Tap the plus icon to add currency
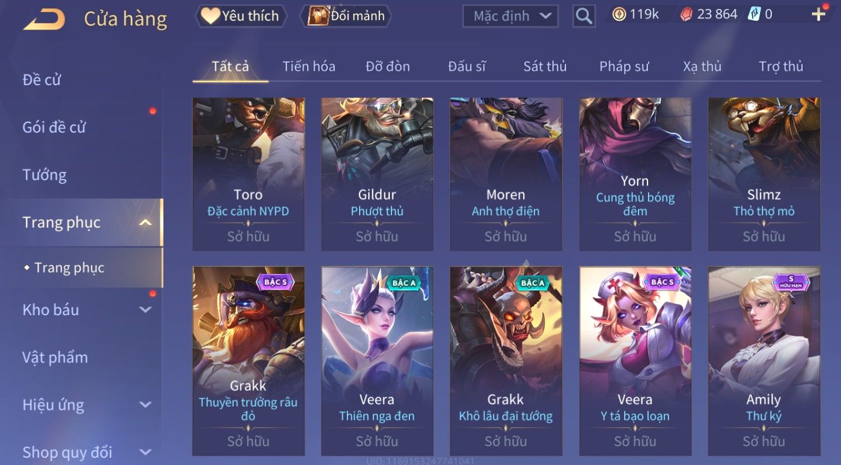841x465 pixels. click(x=818, y=14)
